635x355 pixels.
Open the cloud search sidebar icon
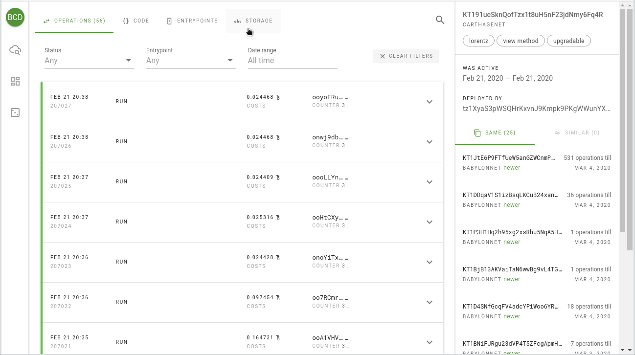(15, 50)
